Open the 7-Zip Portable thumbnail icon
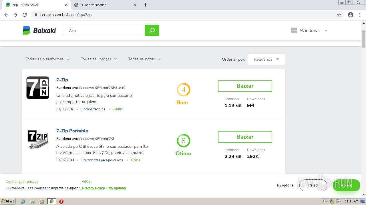Image resolution: width=366 pixels, height=205 pixels. pyautogui.click(x=38, y=139)
